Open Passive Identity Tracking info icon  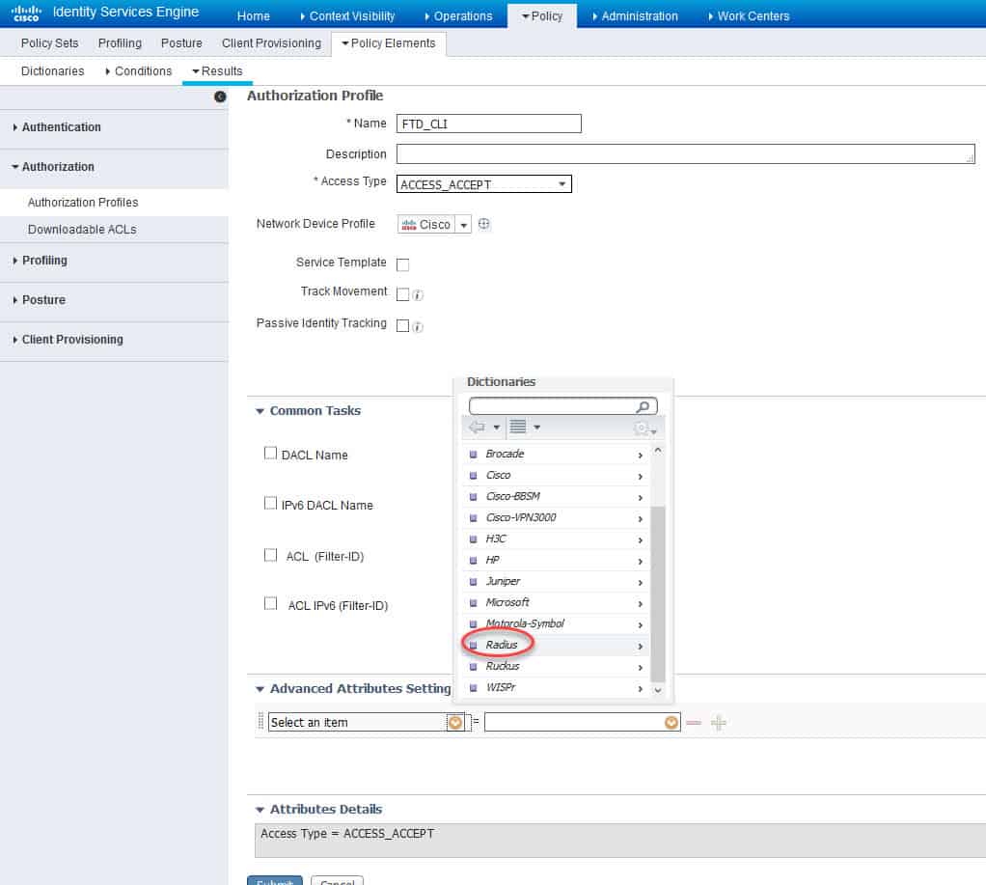[x=418, y=327]
